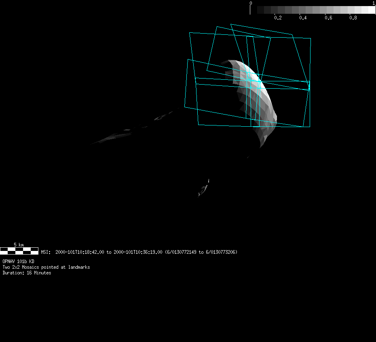Select the start time 2000-101T10:18:42.00
The width and height of the screenshot is (376, 342).
[80, 252]
